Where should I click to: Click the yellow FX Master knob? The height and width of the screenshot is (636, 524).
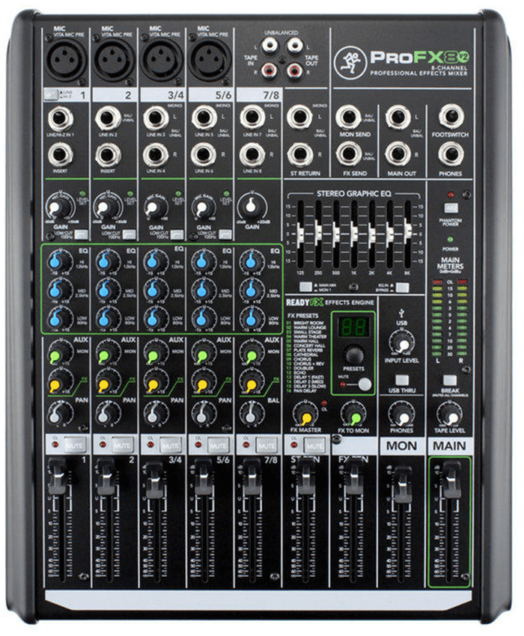pyautogui.click(x=306, y=415)
